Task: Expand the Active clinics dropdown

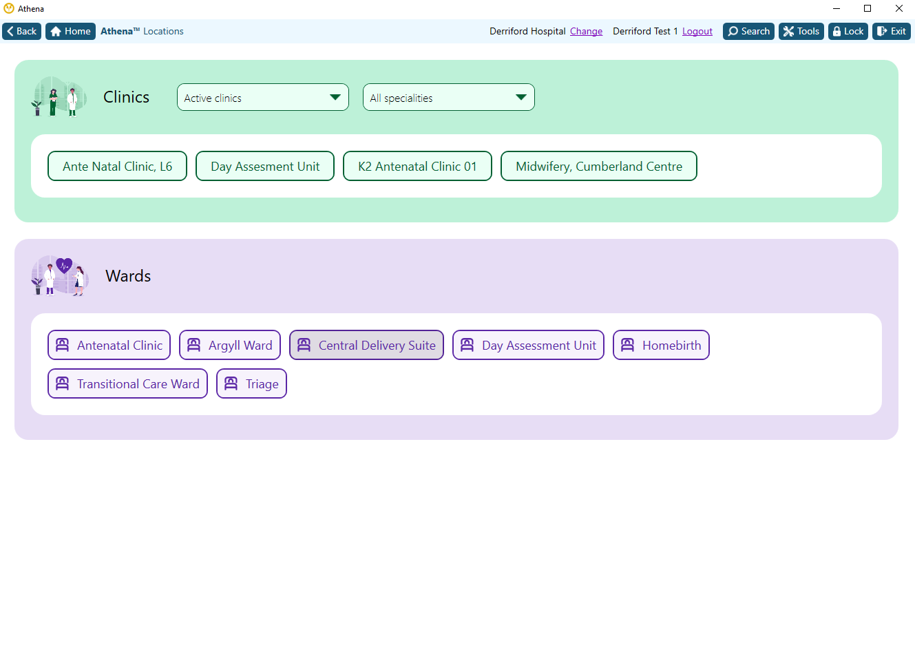Action: 263,97
